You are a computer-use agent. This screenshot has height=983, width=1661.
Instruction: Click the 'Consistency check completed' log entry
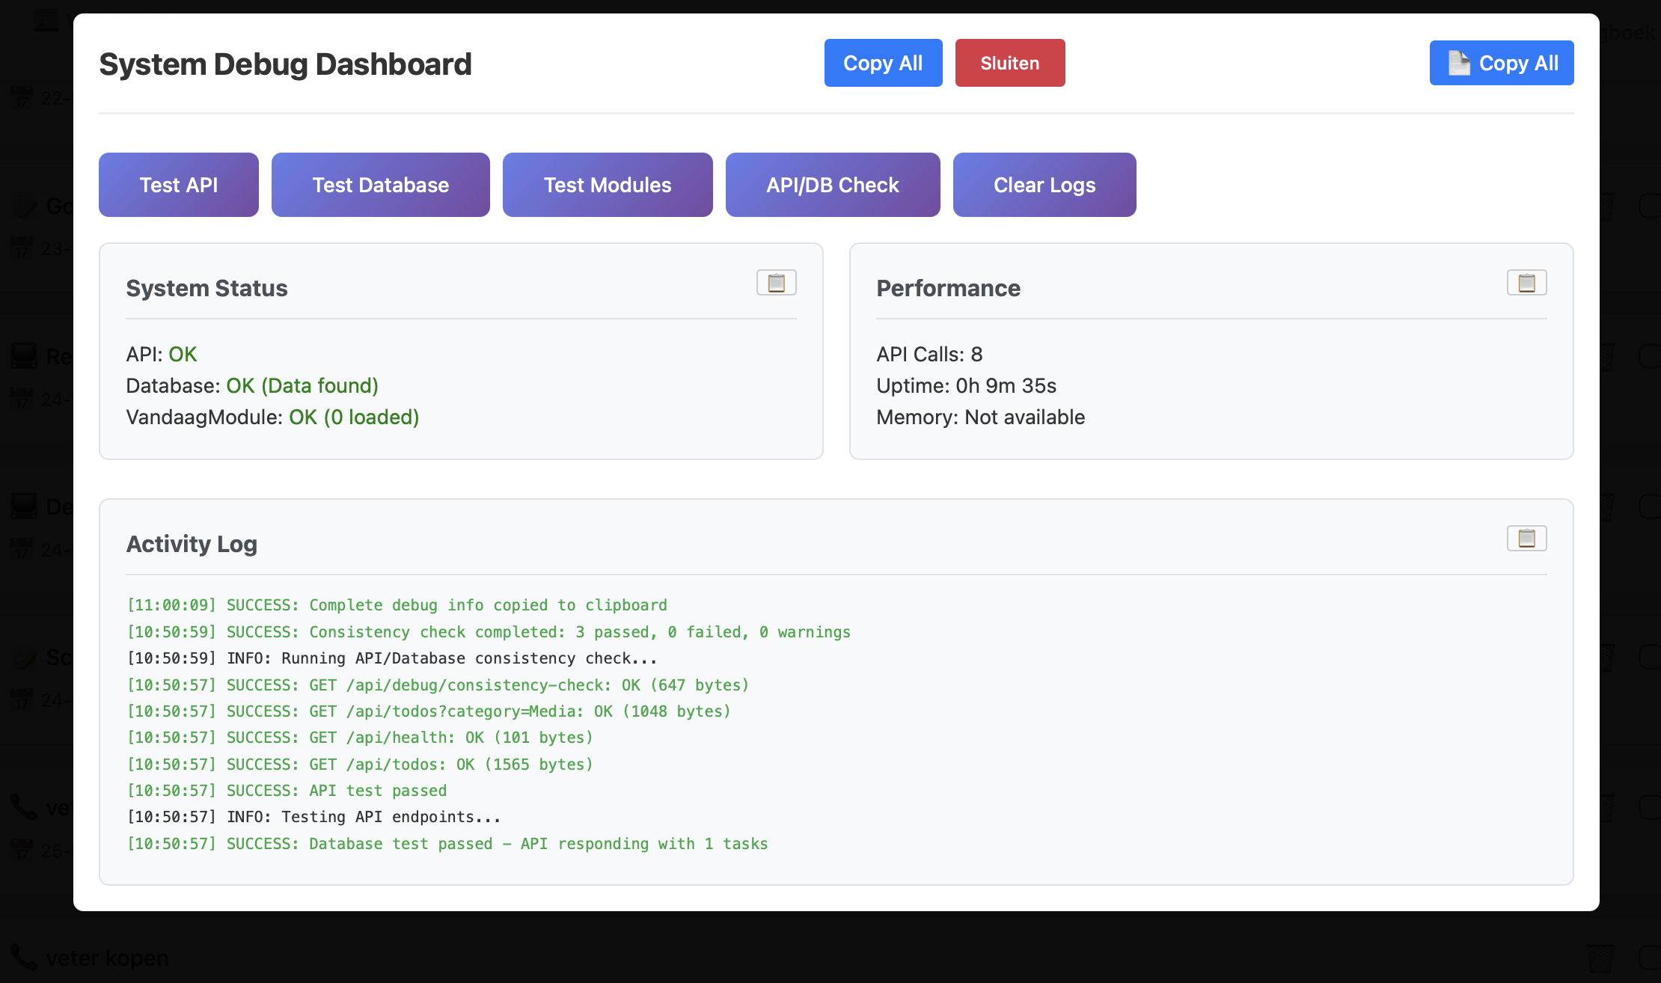pyautogui.click(x=489, y=632)
